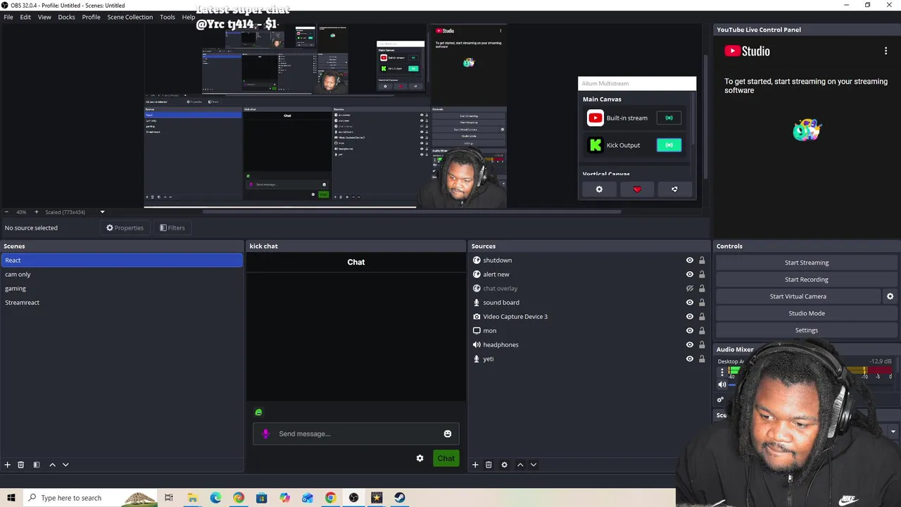Zoom out preview with minus icon
The image size is (901, 507).
pyautogui.click(x=6, y=212)
